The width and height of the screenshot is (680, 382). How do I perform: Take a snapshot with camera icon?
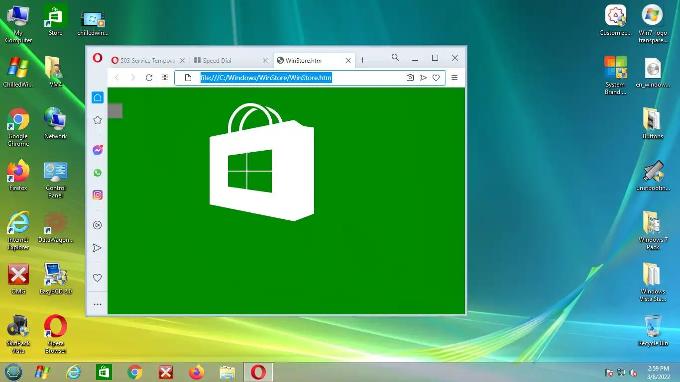(410, 78)
